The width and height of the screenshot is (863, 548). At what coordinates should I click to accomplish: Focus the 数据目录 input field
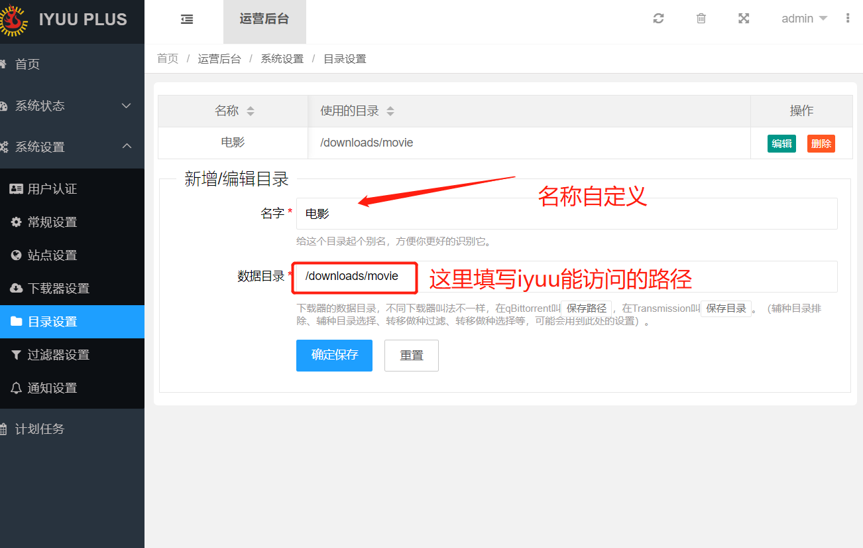click(567, 277)
